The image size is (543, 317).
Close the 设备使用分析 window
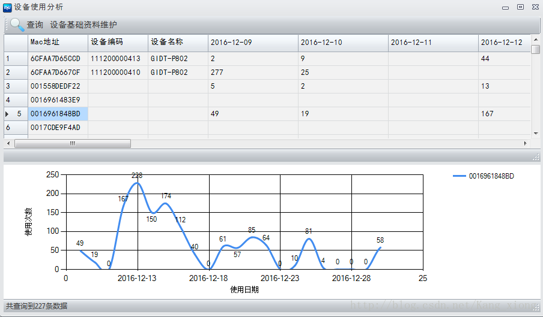pyautogui.click(x=535, y=7)
